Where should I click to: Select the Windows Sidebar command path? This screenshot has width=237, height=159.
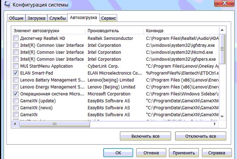click(x=182, y=94)
